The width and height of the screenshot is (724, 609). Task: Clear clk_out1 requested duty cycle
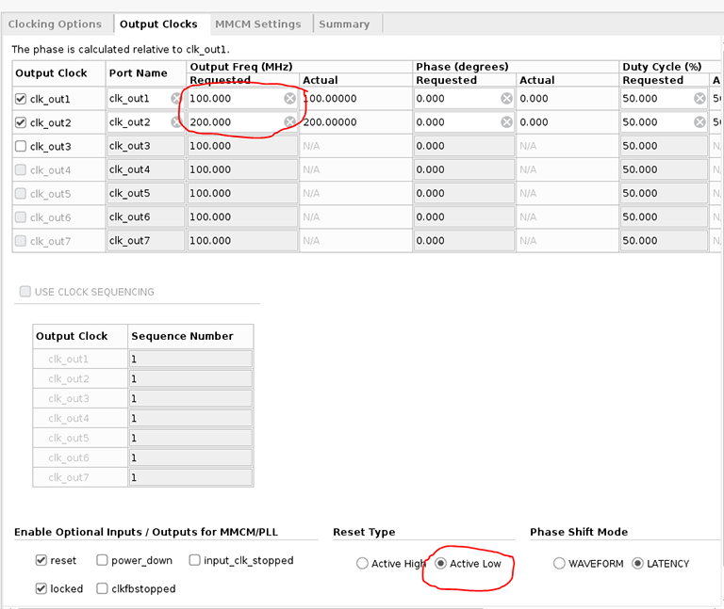pyautogui.click(x=699, y=98)
